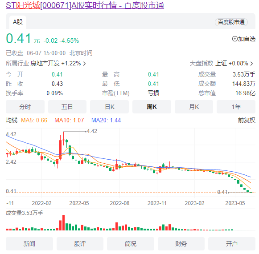Click the 股评 button
259x254 pixels.
[x=80, y=244]
